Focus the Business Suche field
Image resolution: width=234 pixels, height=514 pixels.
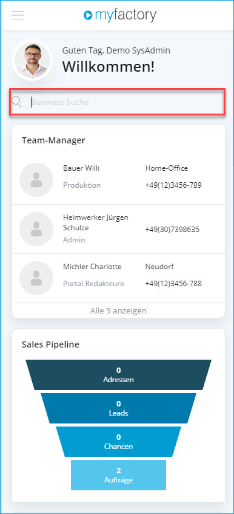coord(117,102)
